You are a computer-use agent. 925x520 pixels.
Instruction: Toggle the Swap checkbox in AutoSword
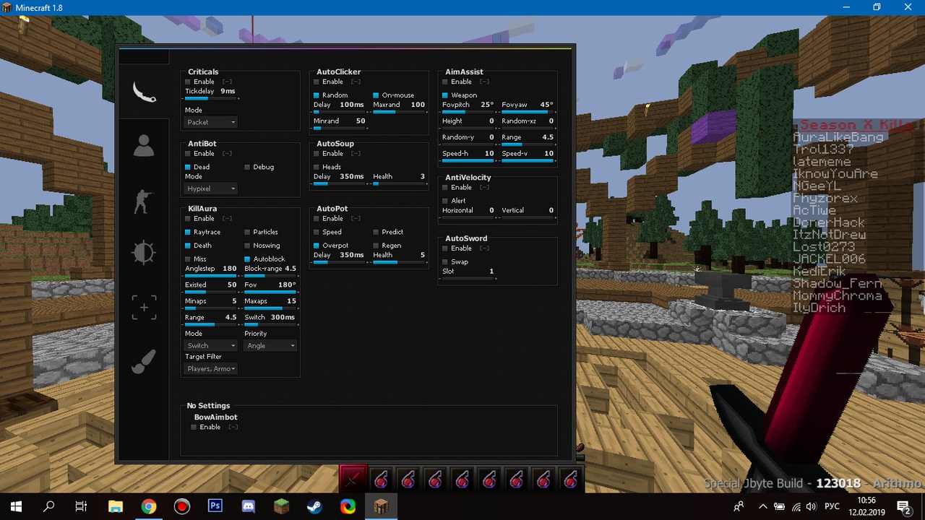[445, 261]
